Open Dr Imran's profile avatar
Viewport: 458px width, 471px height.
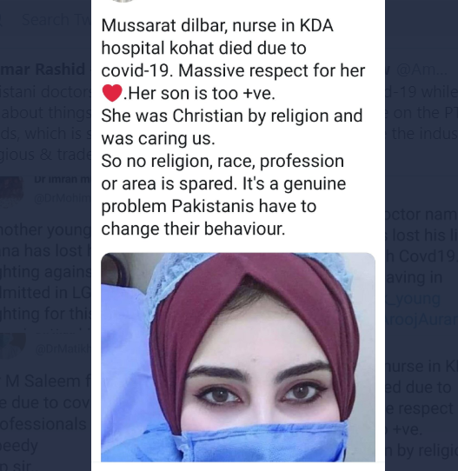coord(11,189)
